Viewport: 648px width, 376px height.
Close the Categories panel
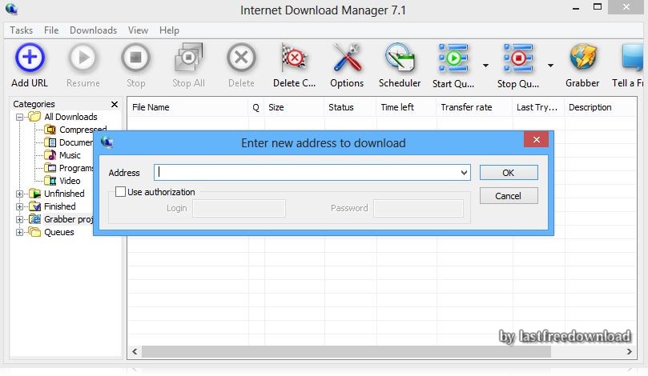tap(115, 105)
